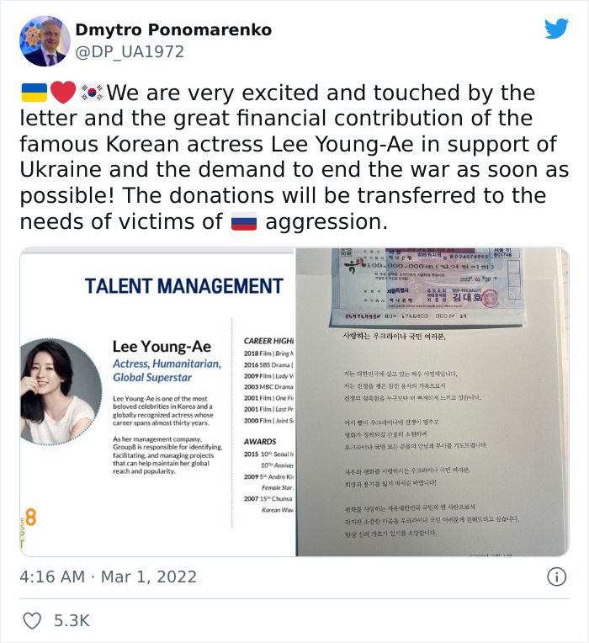Open the @DP_UA1972 handle link
The height and width of the screenshot is (643, 589).
[130, 51]
